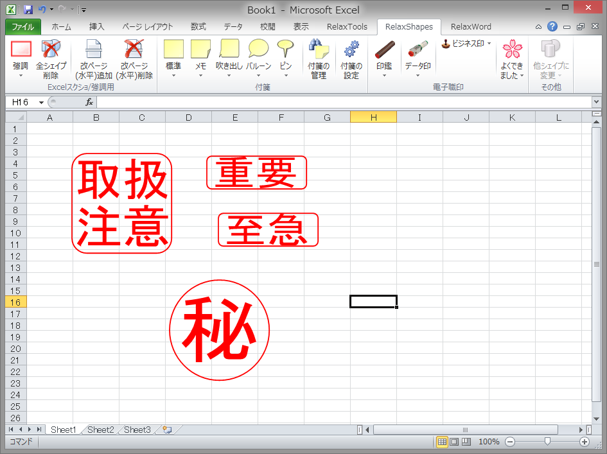
Task: Open the 付箋の設定 gear icon
Action: point(351,58)
